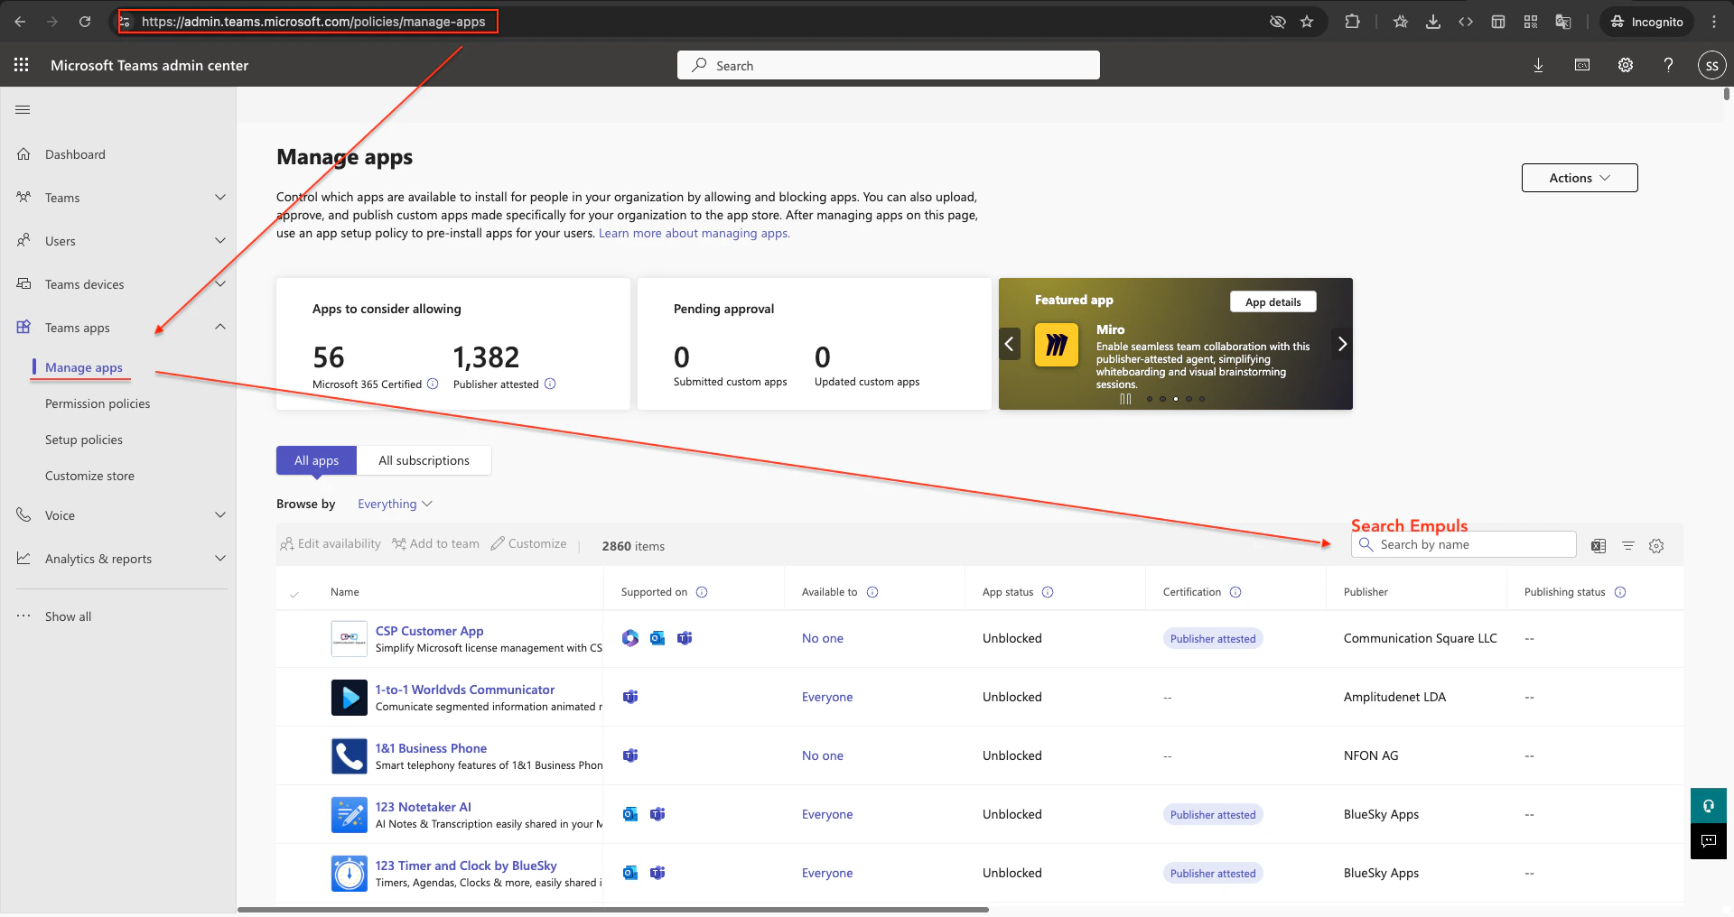
Task: Pause the featured app carousel
Action: point(1125,399)
